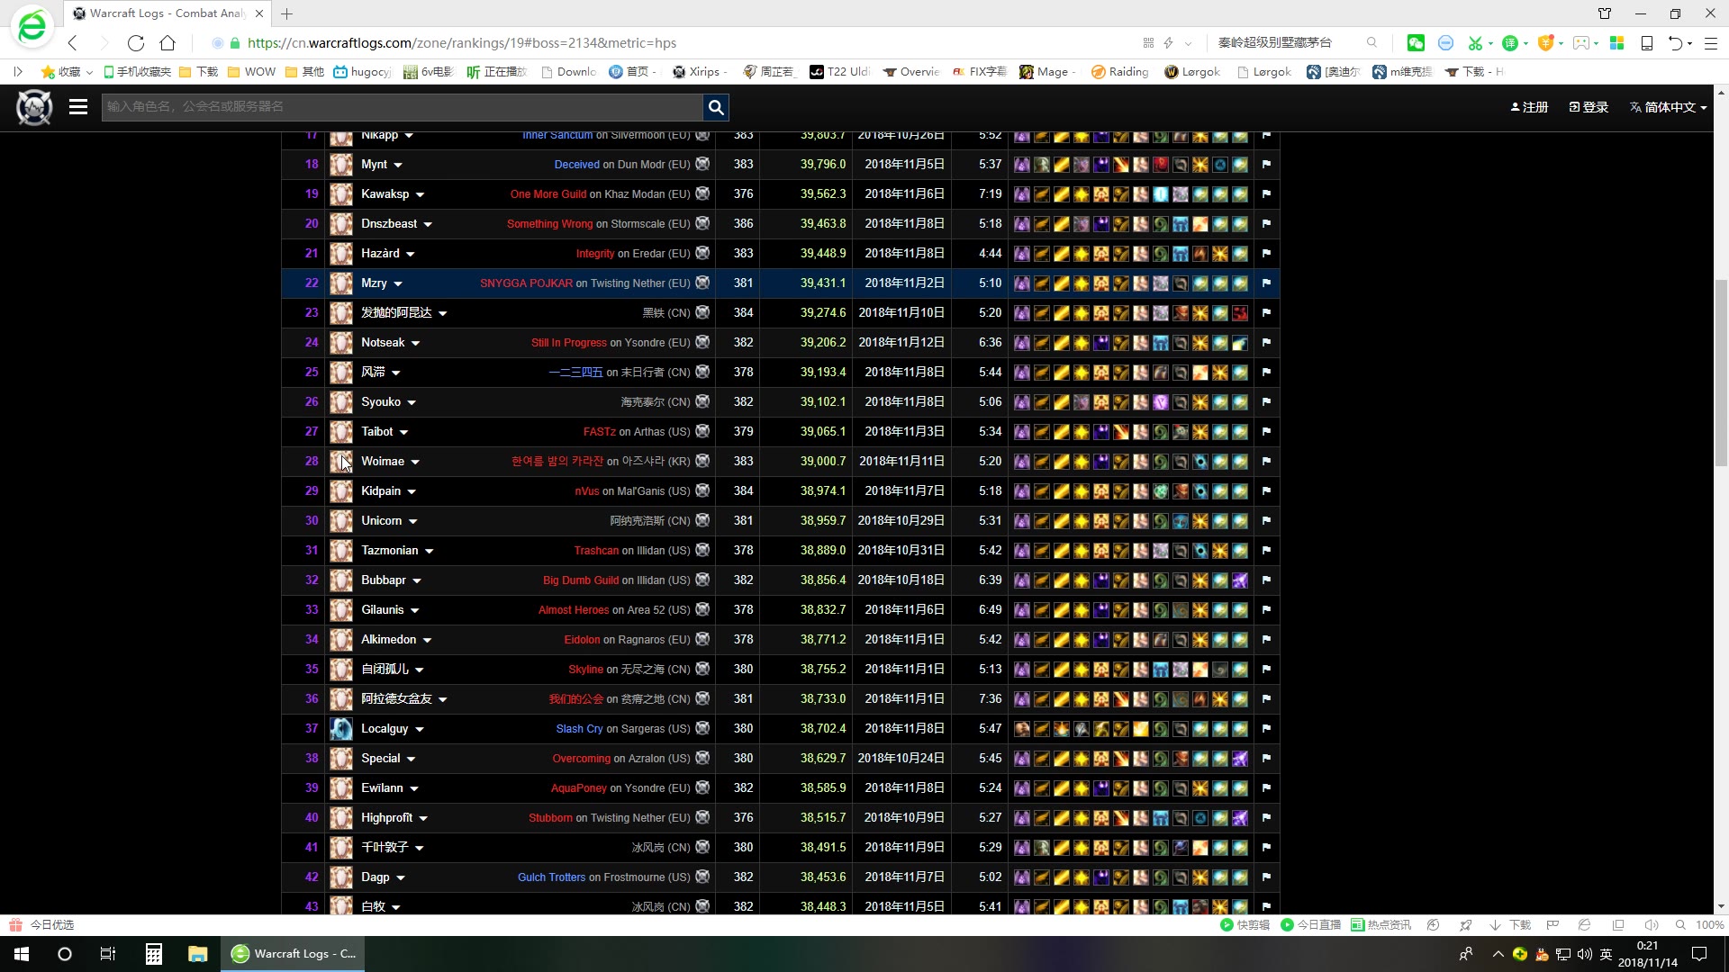Open the Slash Cry guild link
This screenshot has width=1729, height=972.
click(x=579, y=729)
